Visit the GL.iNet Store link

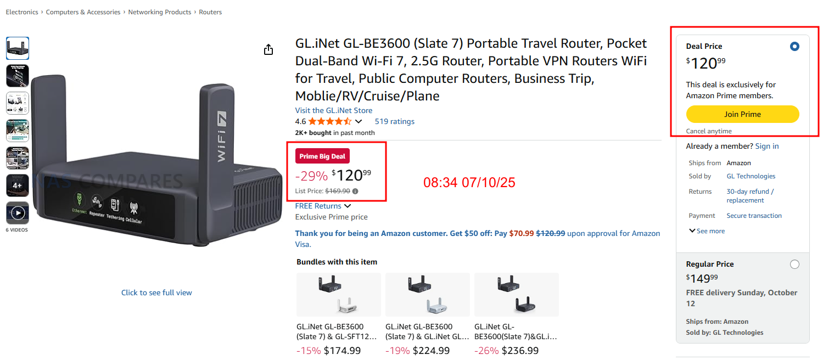tap(334, 110)
